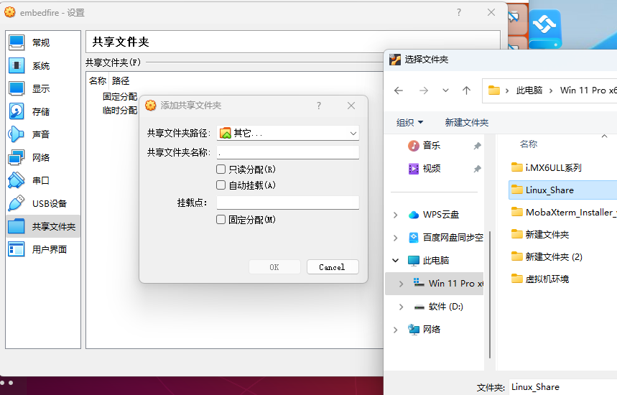
Task: Select the Linux_Share folder in list
Action: (563, 190)
